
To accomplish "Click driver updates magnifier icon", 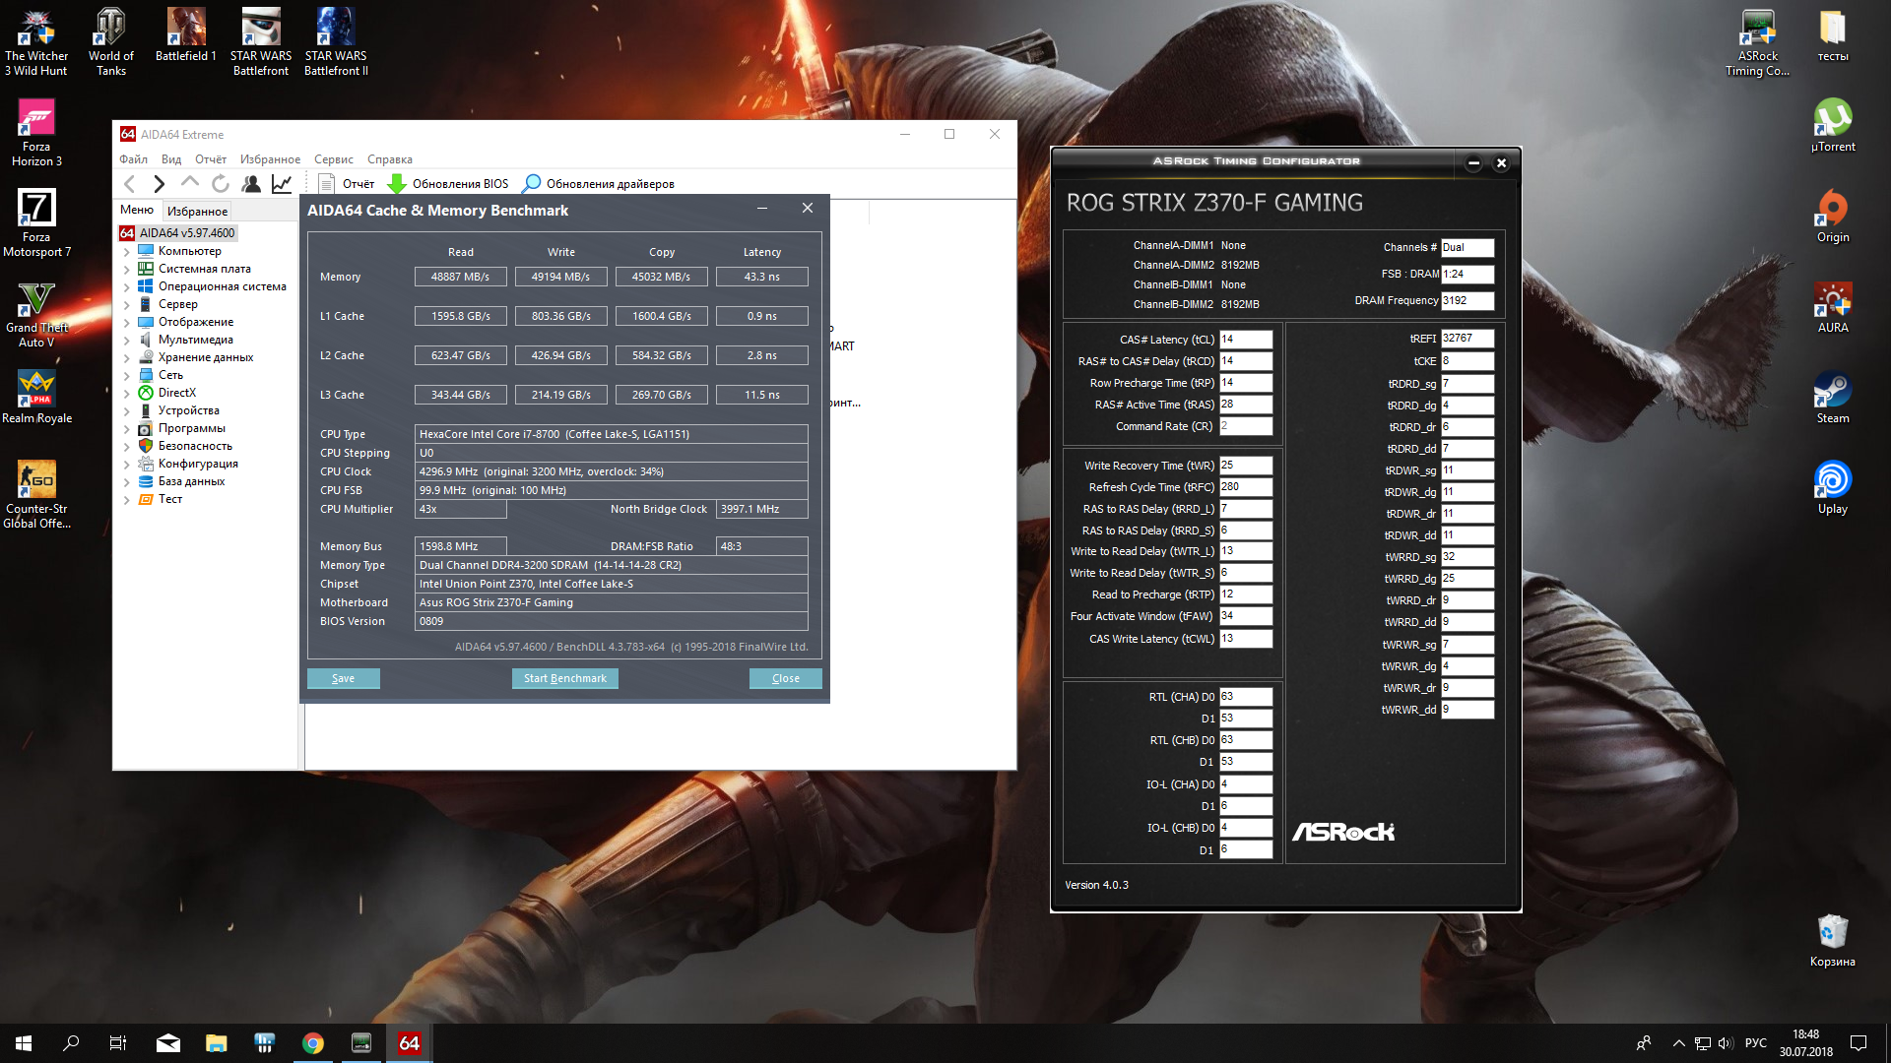I will (532, 184).
